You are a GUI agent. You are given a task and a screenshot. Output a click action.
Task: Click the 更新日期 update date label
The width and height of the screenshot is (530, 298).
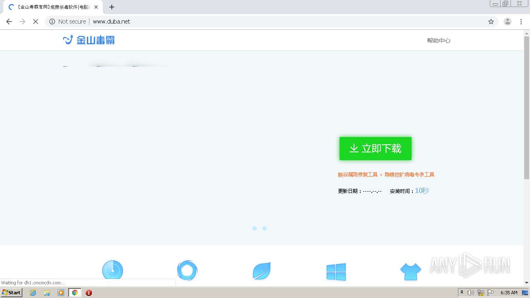349,191
